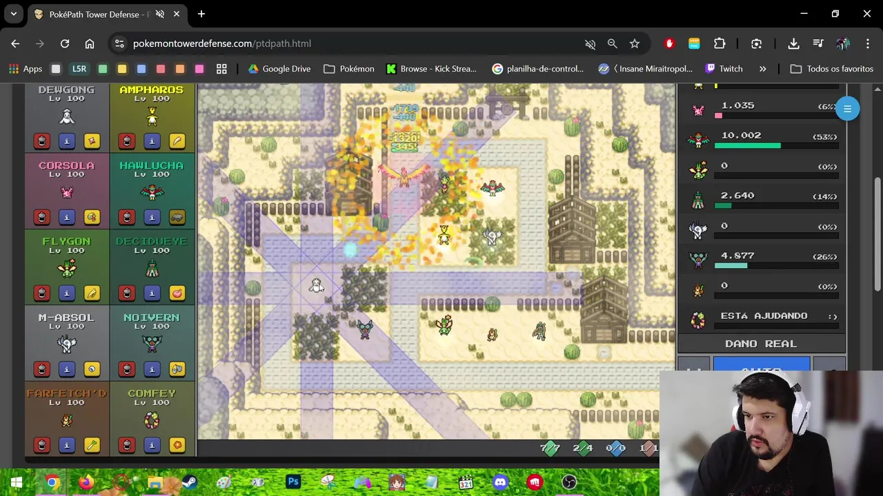Open M-Absol's yellow held item slot

[92, 369]
